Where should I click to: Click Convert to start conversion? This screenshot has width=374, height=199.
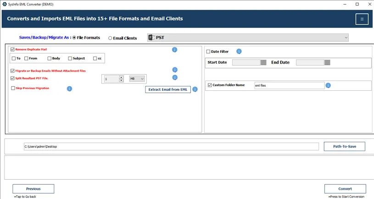(x=345, y=189)
